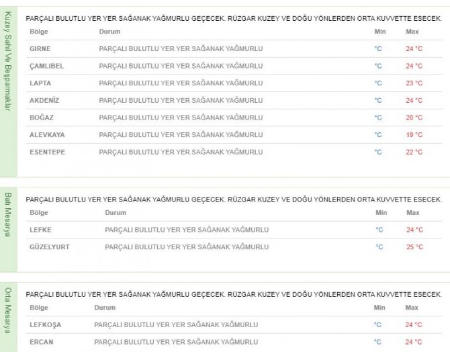The height and width of the screenshot is (352, 450).
Task: Select the ÇAMLIBEL region row
Action: [x=45, y=66]
